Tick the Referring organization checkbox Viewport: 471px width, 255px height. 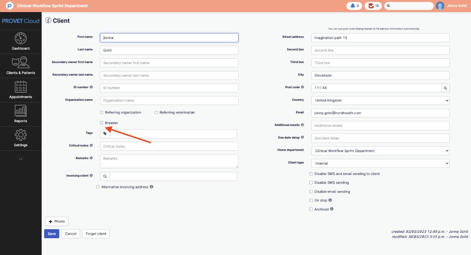102,112
